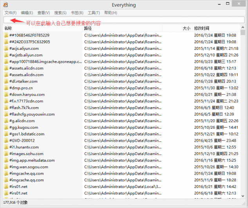
Task: Click date 2015/11/20 星期五 22:26
Action: (x=216, y=121)
